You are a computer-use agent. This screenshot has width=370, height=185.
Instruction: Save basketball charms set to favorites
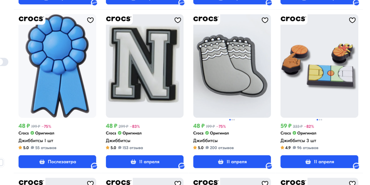pyautogui.click(x=352, y=20)
